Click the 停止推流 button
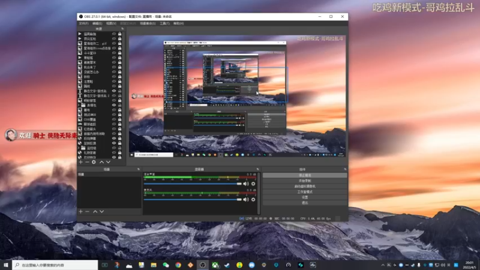480x270 pixels. [305, 175]
